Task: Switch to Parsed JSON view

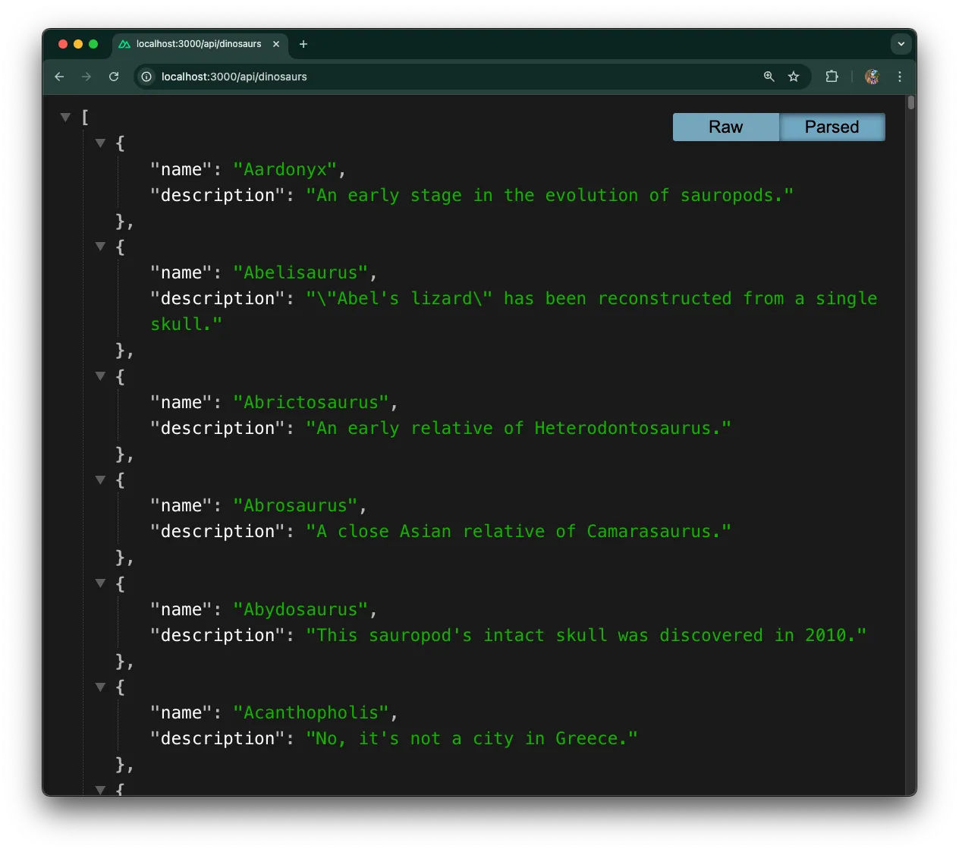Action: (832, 127)
